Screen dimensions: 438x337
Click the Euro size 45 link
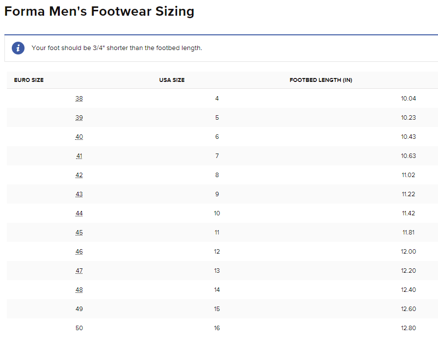point(79,233)
